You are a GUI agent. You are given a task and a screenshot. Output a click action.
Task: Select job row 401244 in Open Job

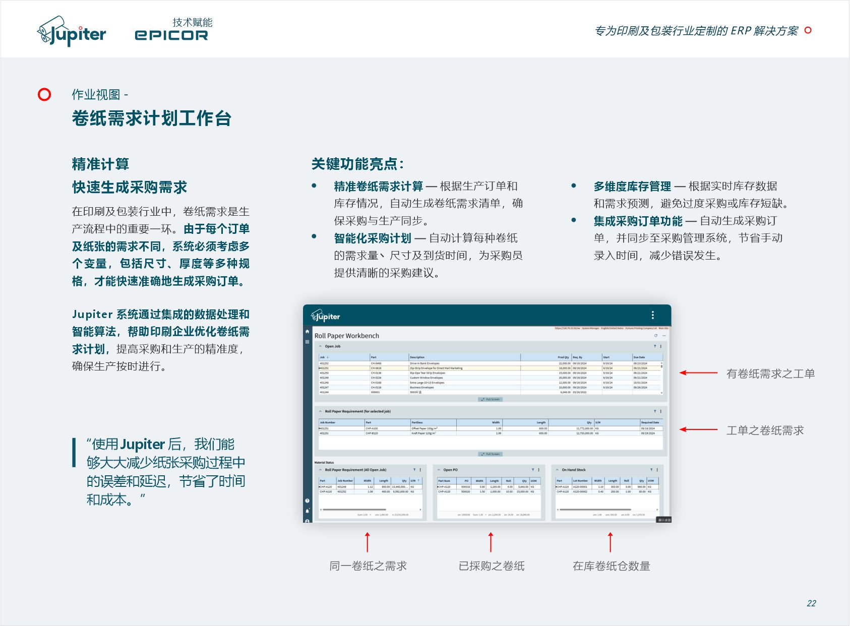[x=489, y=392]
